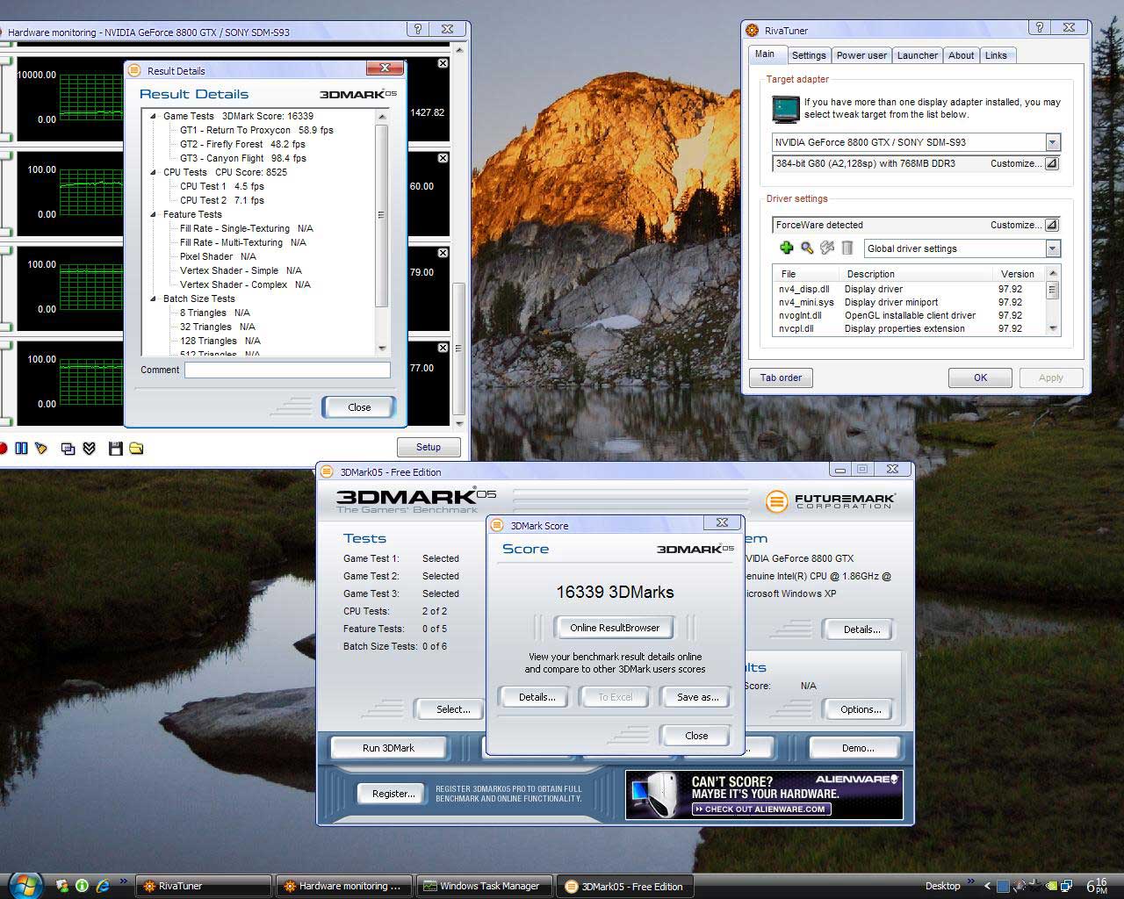Click the help question mark in Hardware monitoring title bar
The width and height of the screenshot is (1124, 899).
(419, 30)
